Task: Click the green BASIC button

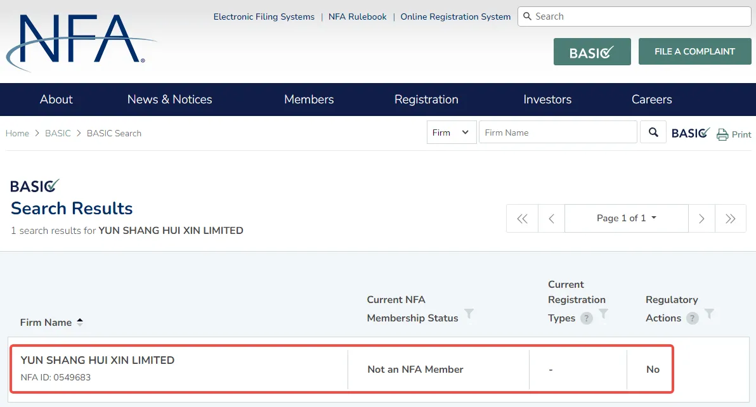Action: (592, 51)
